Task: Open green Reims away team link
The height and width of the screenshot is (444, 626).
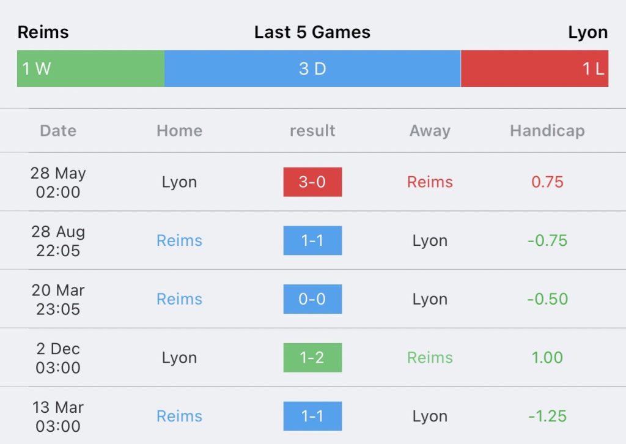Action: 430,358
